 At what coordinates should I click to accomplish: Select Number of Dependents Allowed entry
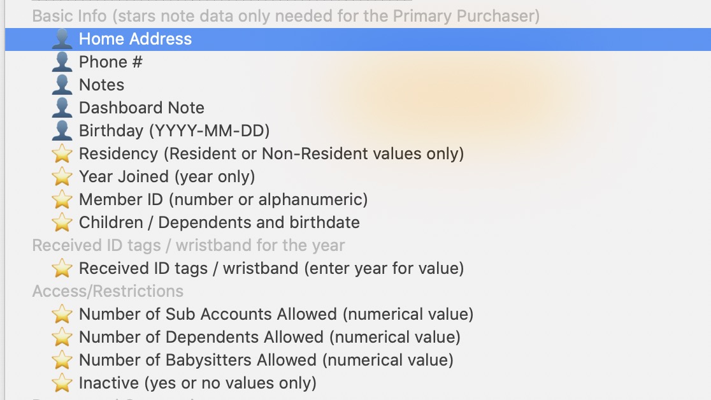pyautogui.click(x=269, y=337)
